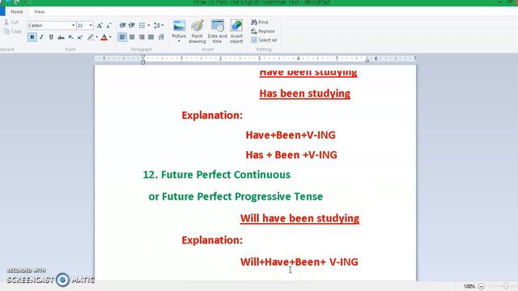Click the heading '12. Future Perfect Continuous'

point(216,175)
